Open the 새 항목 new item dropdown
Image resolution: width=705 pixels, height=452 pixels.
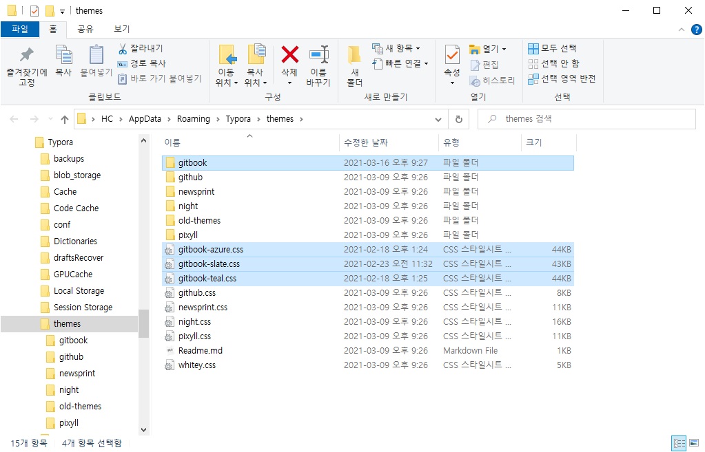coord(396,48)
